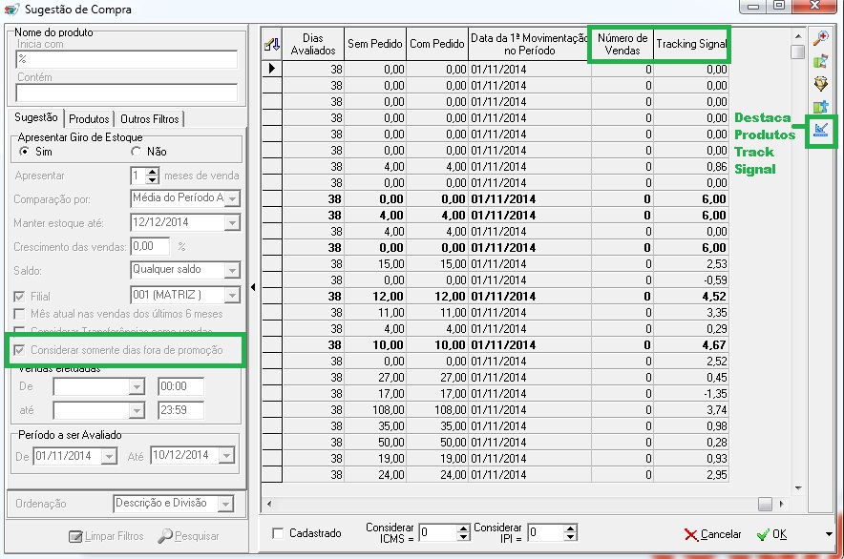Click the Pesquisar button
The image size is (844, 559).
tap(189, 536)
